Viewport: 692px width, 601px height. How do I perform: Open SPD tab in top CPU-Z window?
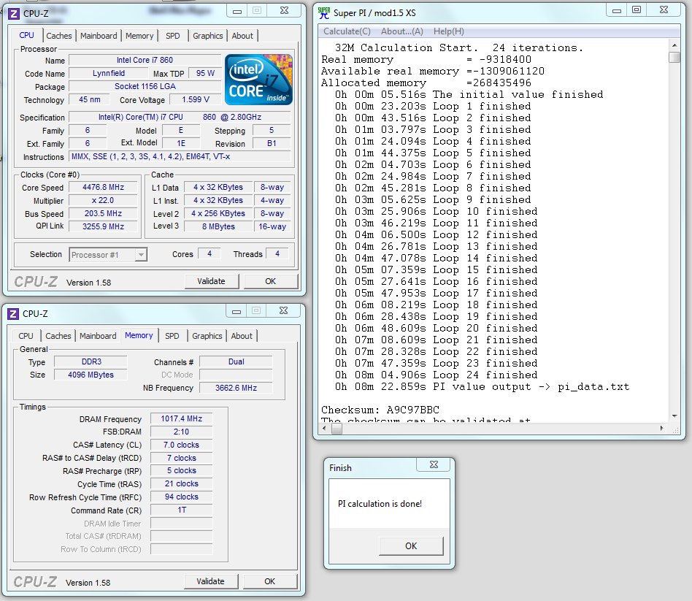(x=173, y=36)
